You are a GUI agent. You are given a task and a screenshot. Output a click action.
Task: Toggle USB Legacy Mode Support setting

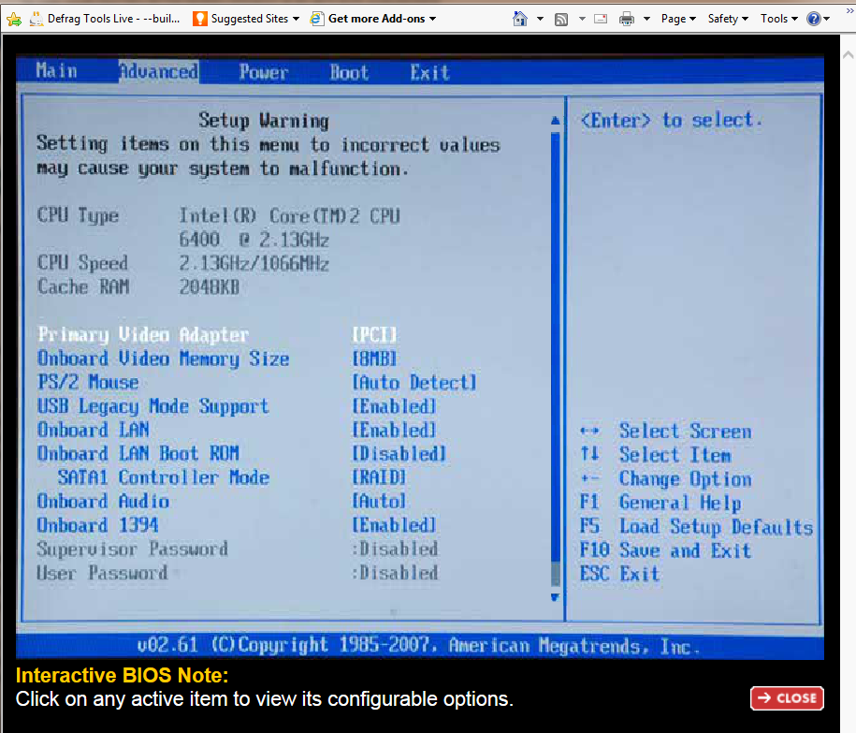[x=394, y=406]
